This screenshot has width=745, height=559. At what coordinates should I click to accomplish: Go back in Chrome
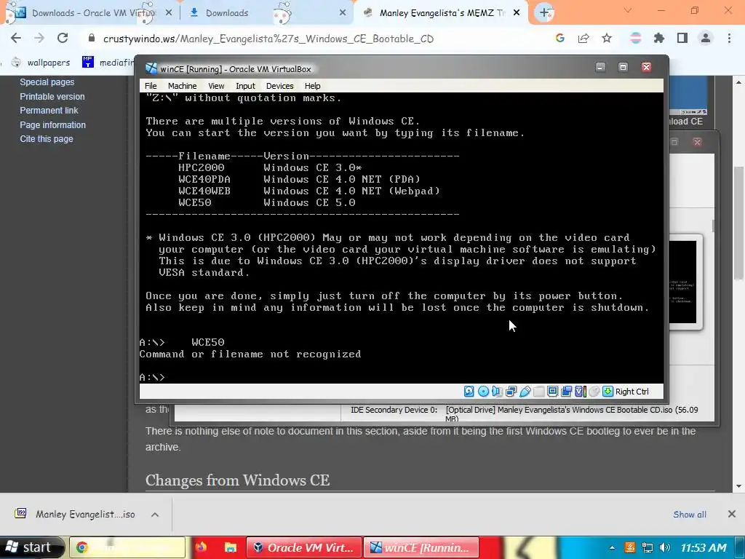click(x=16, y=38)
